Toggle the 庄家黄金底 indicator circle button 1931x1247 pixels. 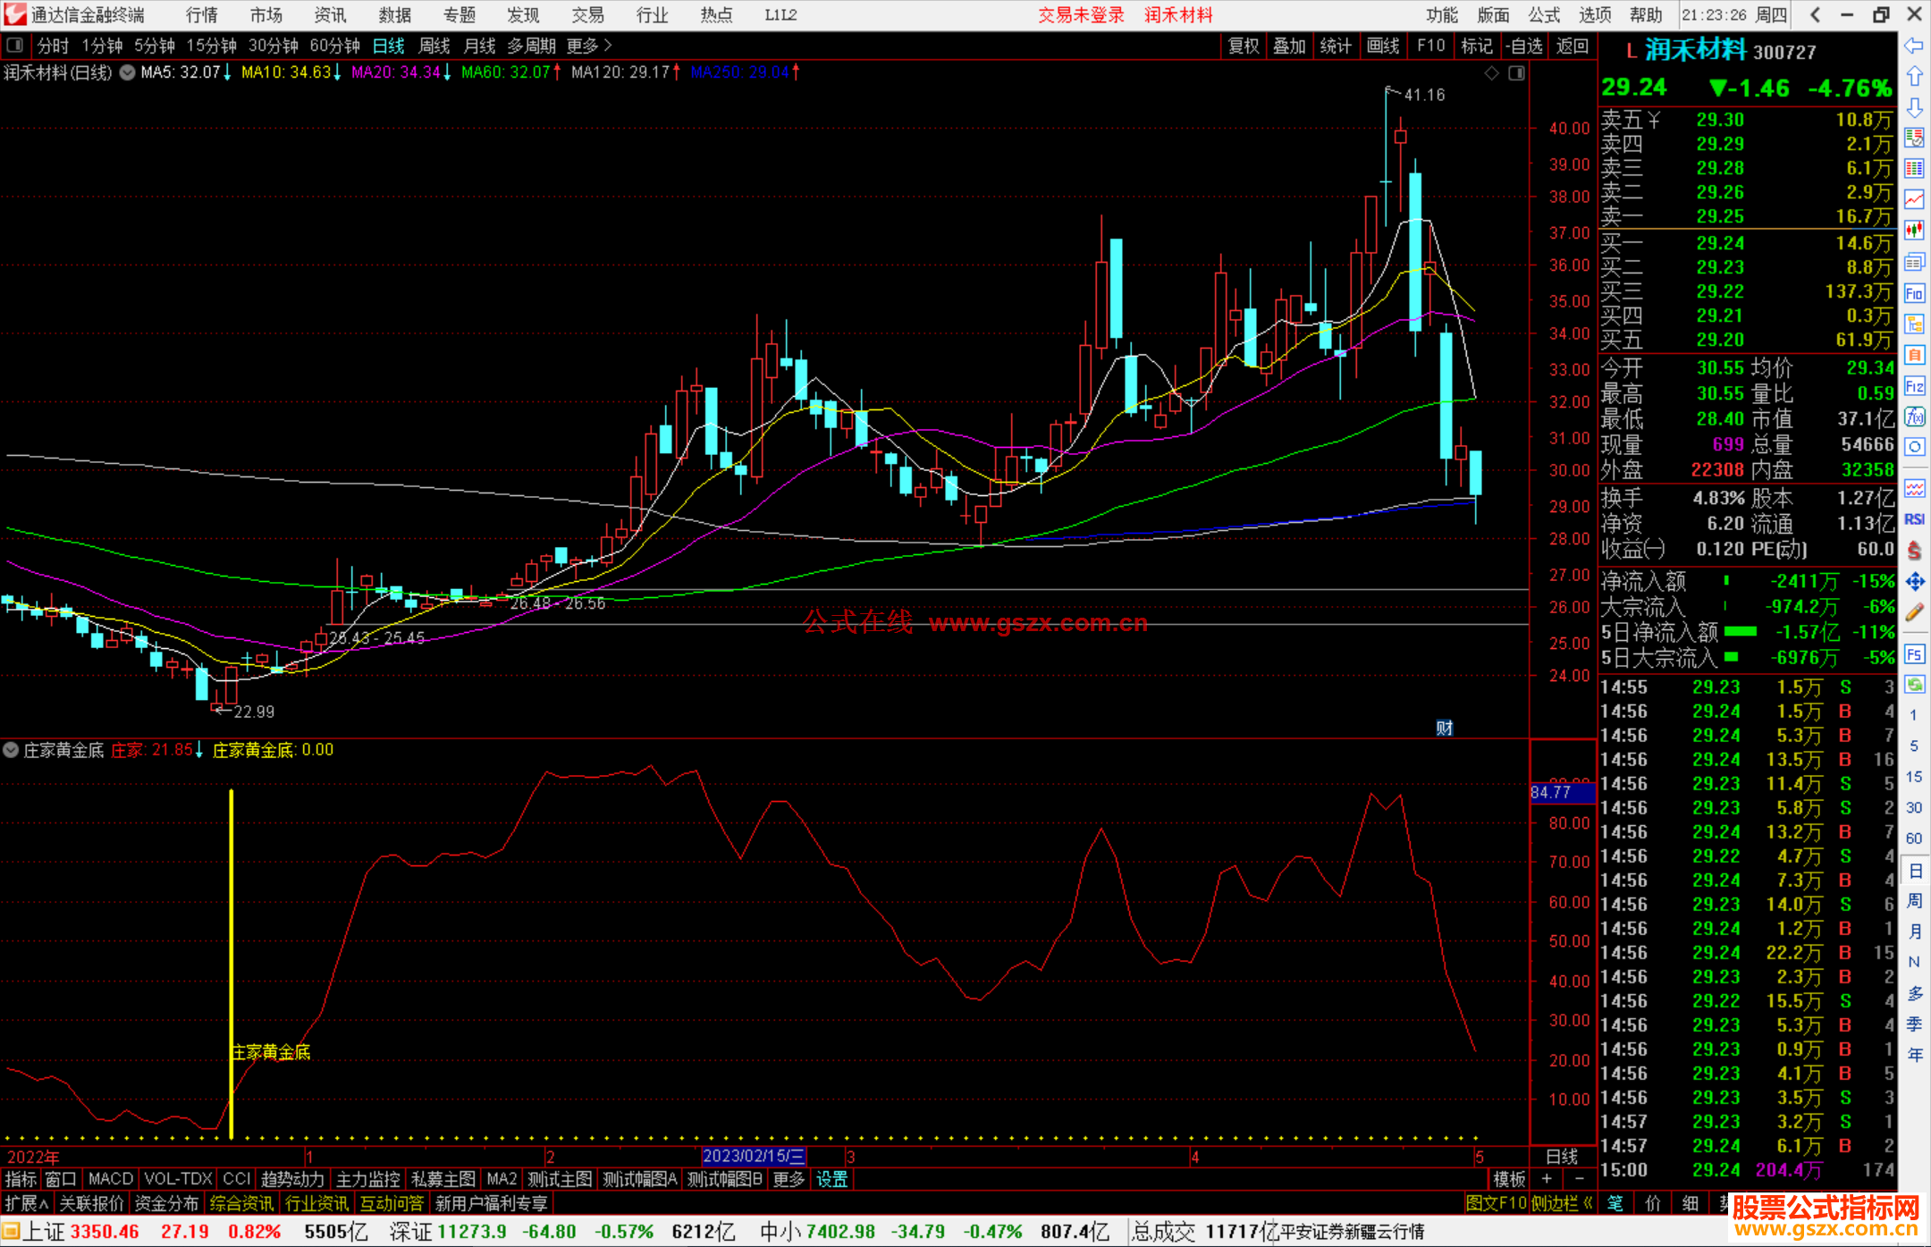point(11,750)
